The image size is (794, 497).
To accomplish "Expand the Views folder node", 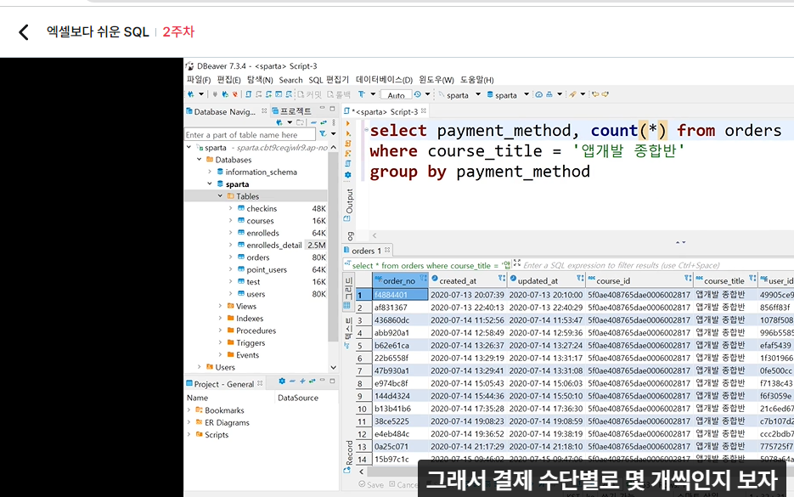I will pos(220,306).
